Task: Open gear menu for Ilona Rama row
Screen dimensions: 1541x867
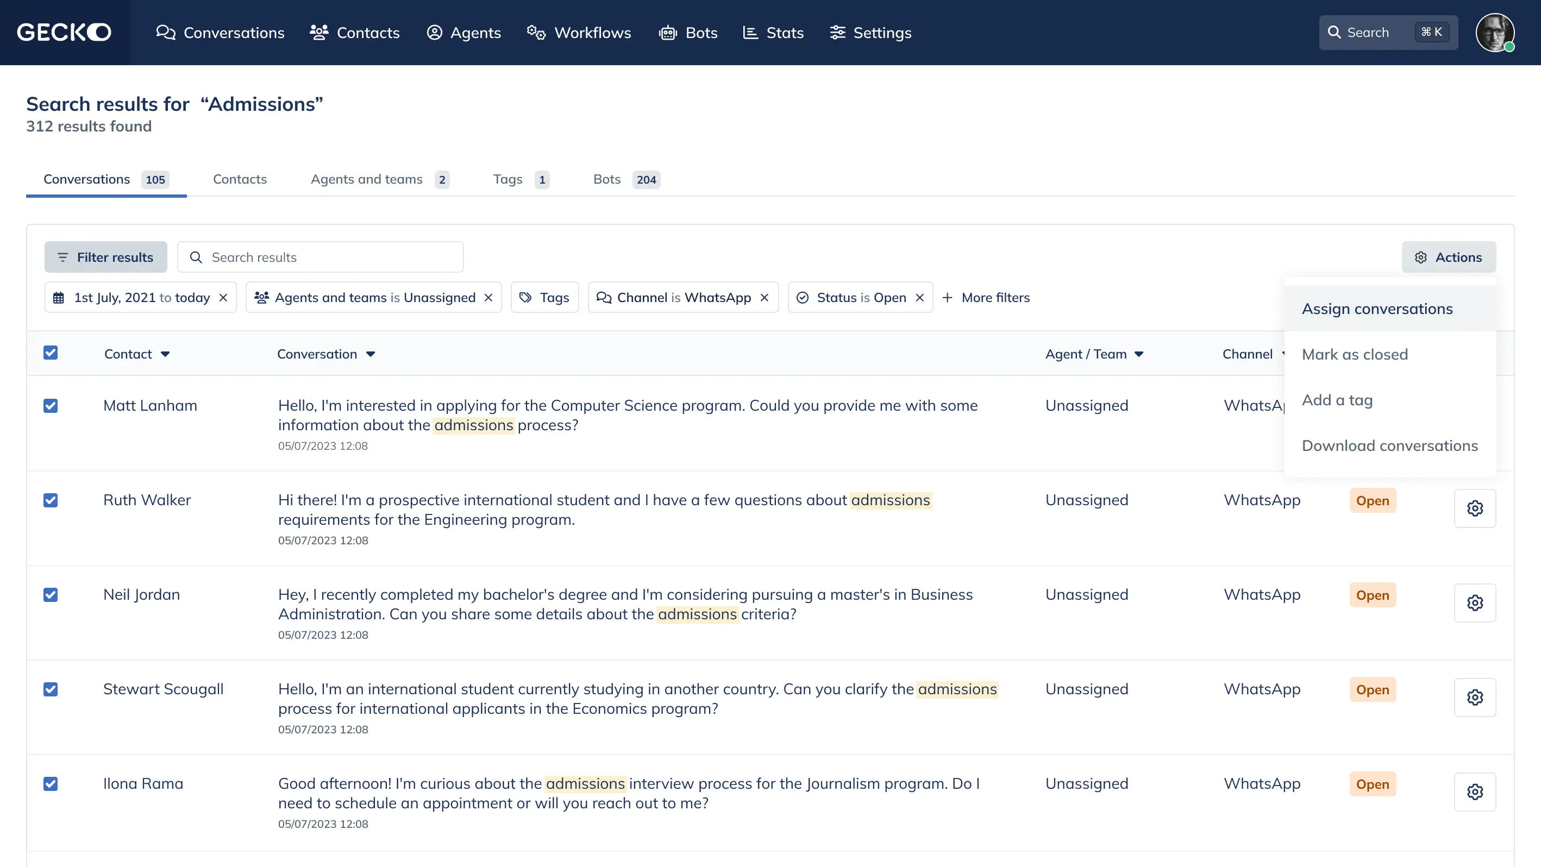Action: [x=1475, y=791]
